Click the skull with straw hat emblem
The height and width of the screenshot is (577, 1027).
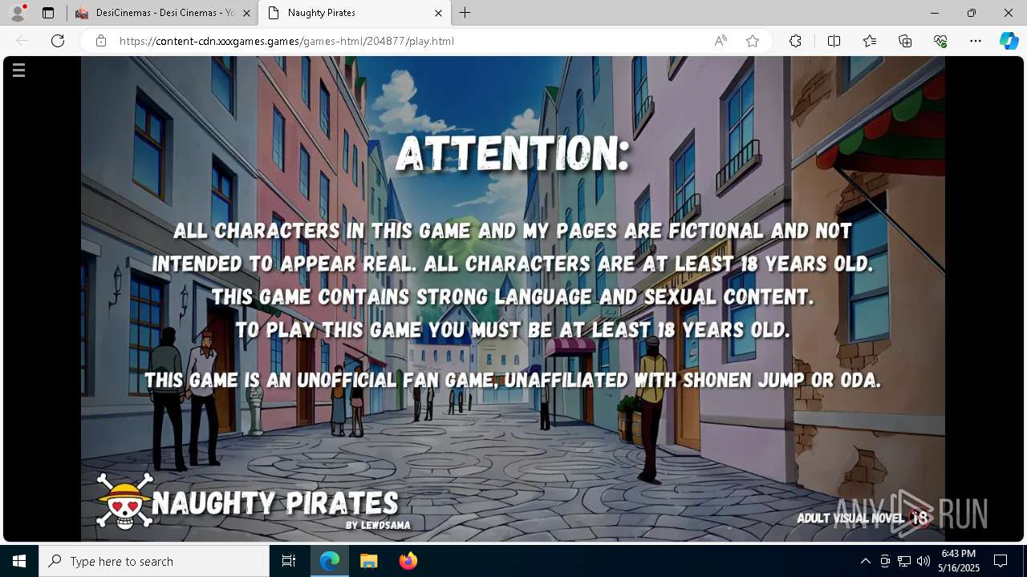[124, 501]
